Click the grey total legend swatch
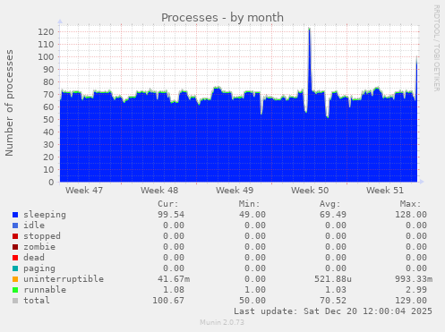The height and width of the screenshot is (332, 445). pyautogui.click(x=15, y=301)
